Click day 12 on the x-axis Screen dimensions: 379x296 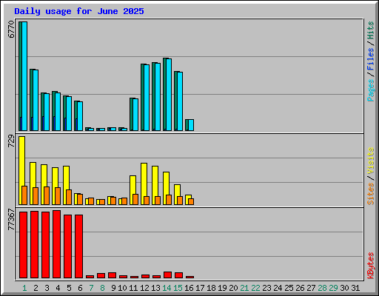pos(144,288)
